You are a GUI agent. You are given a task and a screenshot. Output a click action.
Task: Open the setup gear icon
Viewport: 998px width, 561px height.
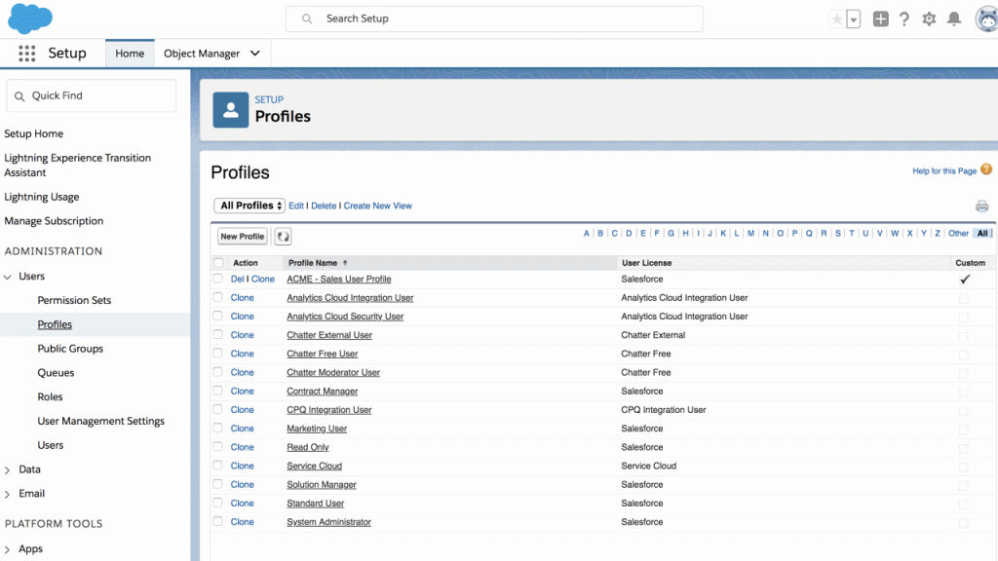pos(929,19)
